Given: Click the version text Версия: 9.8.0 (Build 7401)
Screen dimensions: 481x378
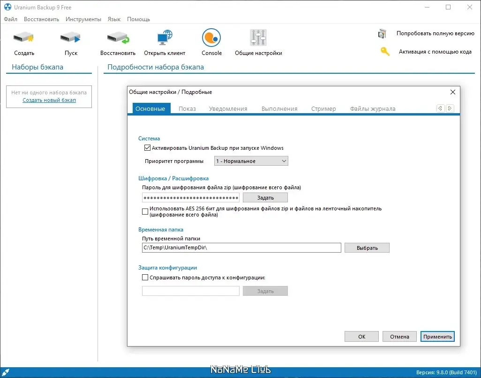Looking at the screenshot, I should click(x=446, y=372).
